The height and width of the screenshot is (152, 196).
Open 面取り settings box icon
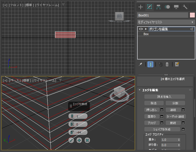[x=162, y=116]
